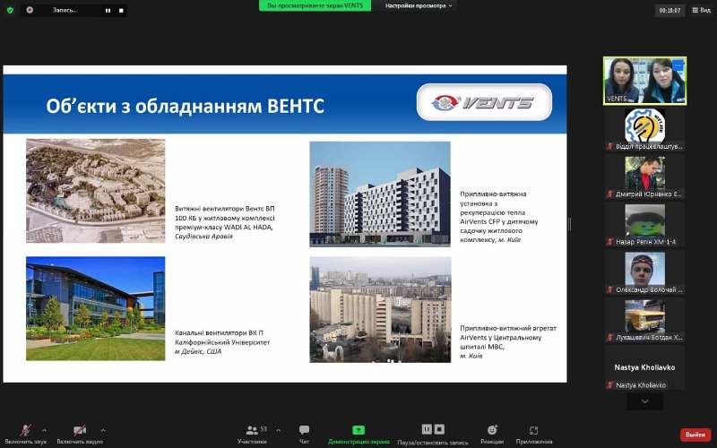Viewport: 717px width, 448px height.
Task: Select Nastya Kholiavko participant tile
Action: [x=644, y=368]
